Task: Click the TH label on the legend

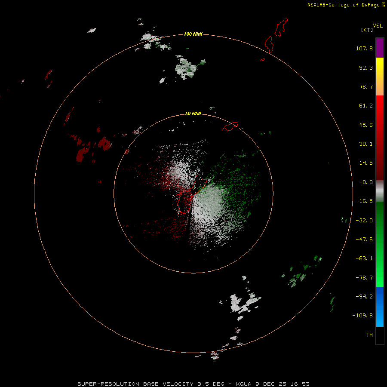Action: pos(369,335)
